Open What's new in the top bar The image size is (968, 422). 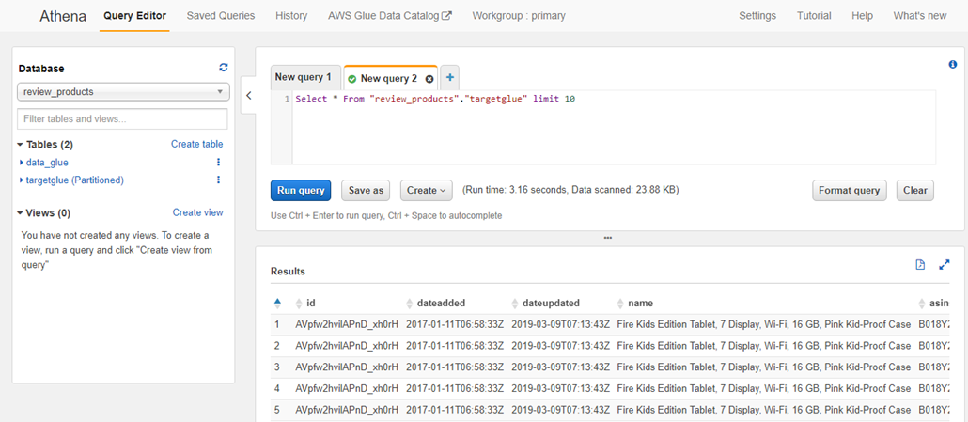click(x=920, y=15)
